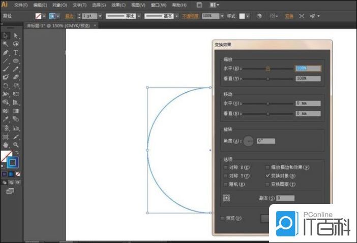The height and width of the screenshot is (243, 357).
Task: Uncheck the 变换对象 checkbox
Action: point(267,176)
